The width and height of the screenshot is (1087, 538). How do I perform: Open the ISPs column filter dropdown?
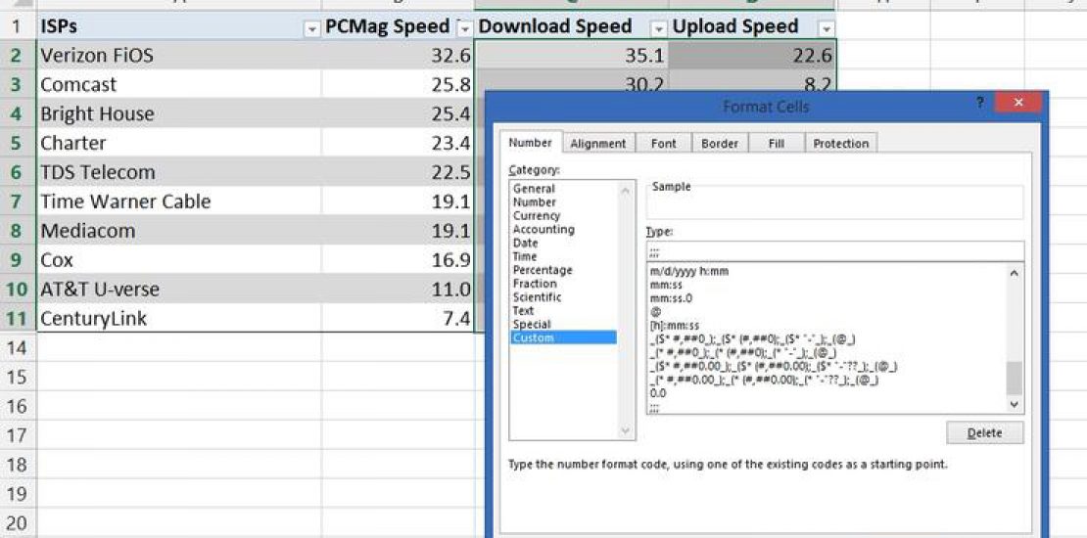312,28
